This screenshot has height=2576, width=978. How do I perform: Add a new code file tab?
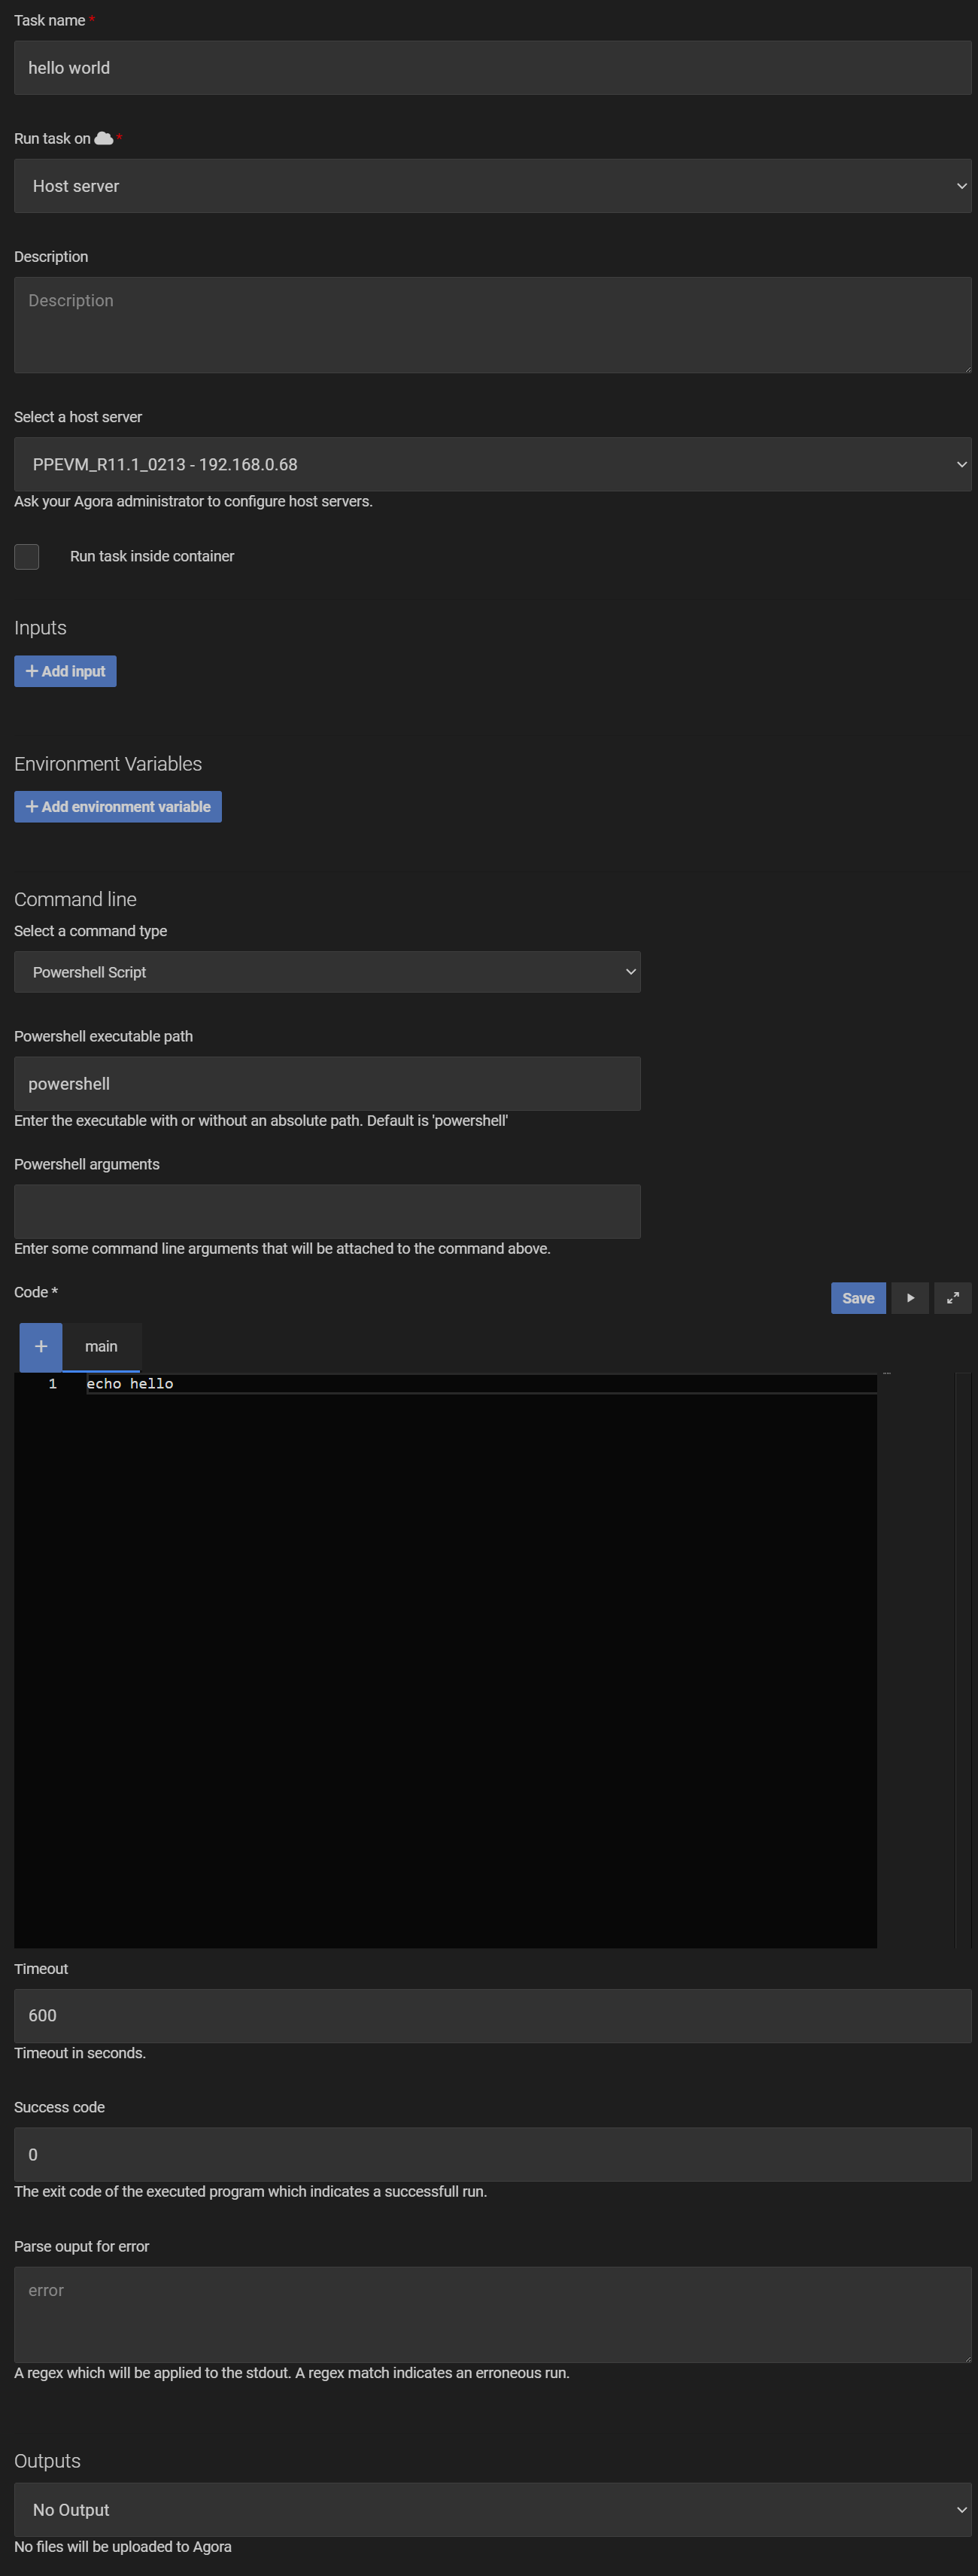click(x=41, y=1346)
